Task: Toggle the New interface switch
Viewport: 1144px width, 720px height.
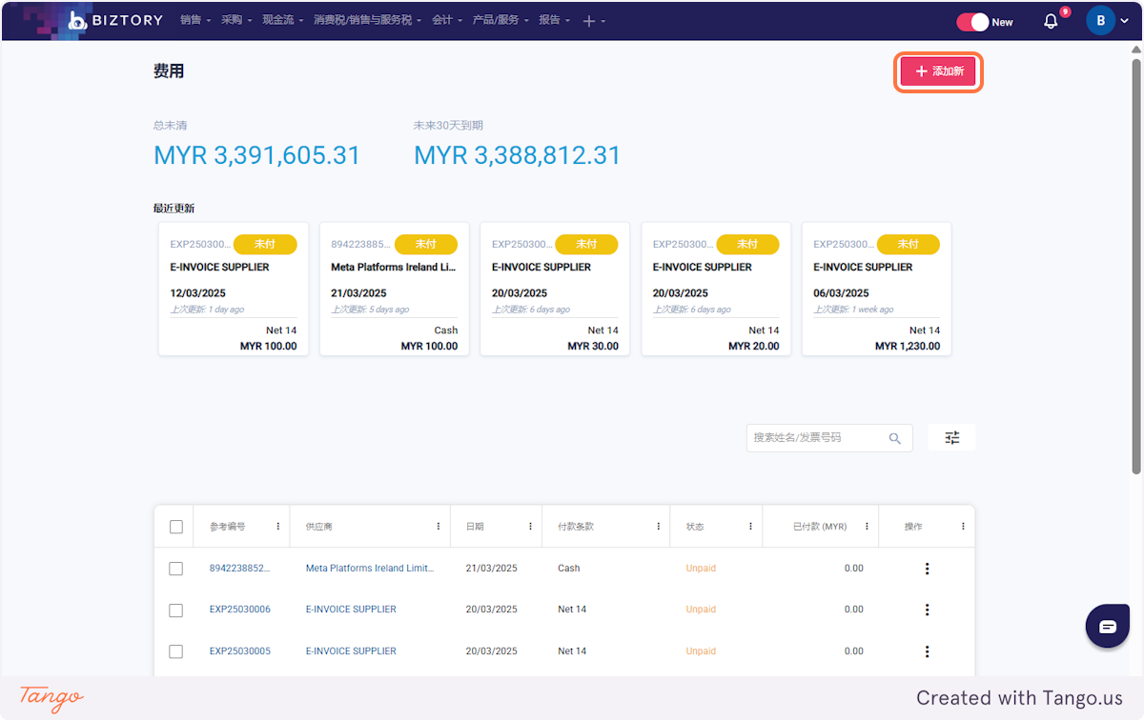Action: (x=972, y=22)
